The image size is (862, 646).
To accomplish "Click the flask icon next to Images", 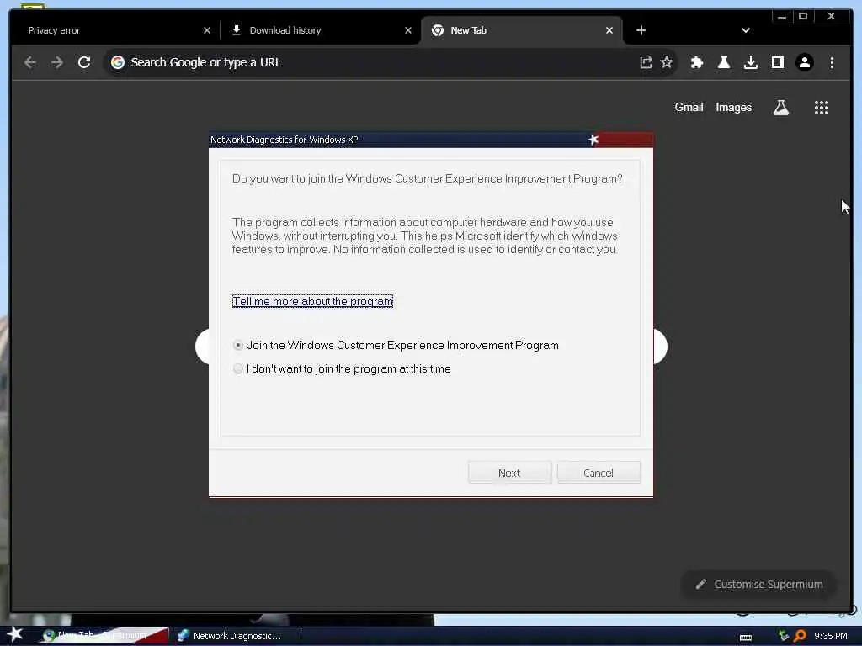I will coord(781,108).
